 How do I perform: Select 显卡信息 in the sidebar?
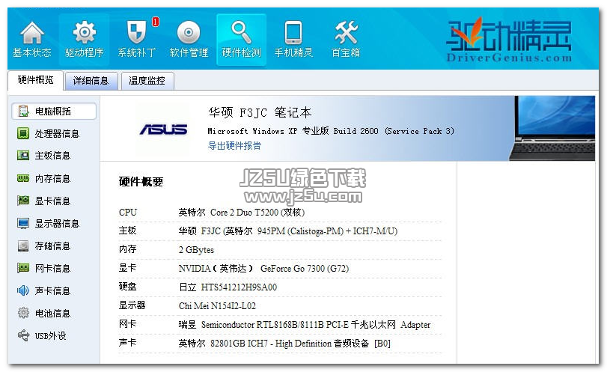point(54,201)
